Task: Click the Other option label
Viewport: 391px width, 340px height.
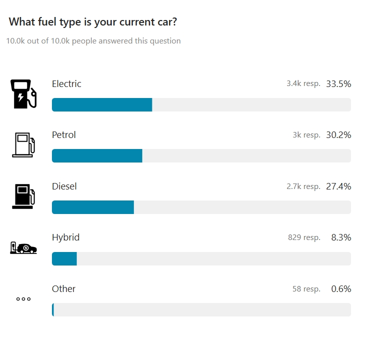Action: point(63,289)
